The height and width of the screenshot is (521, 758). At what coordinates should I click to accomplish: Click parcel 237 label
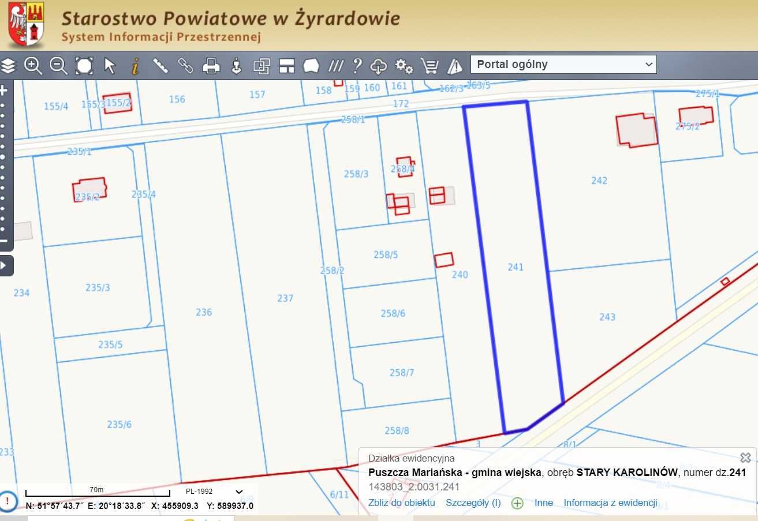(285, 298)
